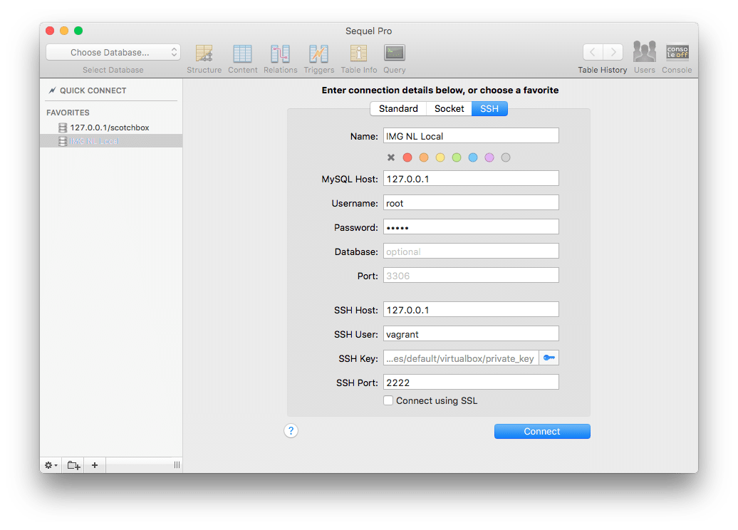
Task: Open the Structure view toolbar icon
Action: (204, 53)
